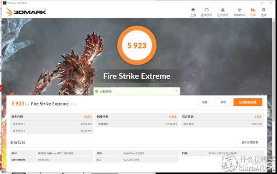The height and width of the screenshot is (174, 277).
Task: Click the graphics score (显卡分数) header row
Action: (x=51, y=117)
